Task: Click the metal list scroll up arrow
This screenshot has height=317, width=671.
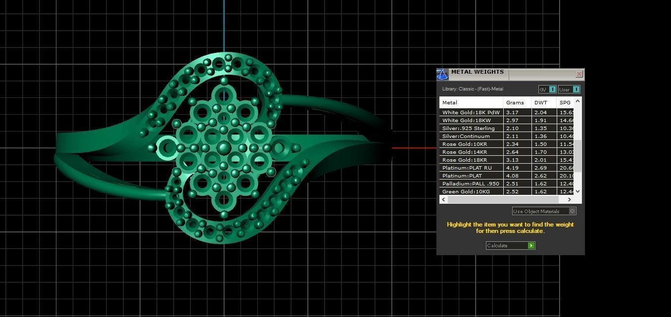Action: point(577,101)
